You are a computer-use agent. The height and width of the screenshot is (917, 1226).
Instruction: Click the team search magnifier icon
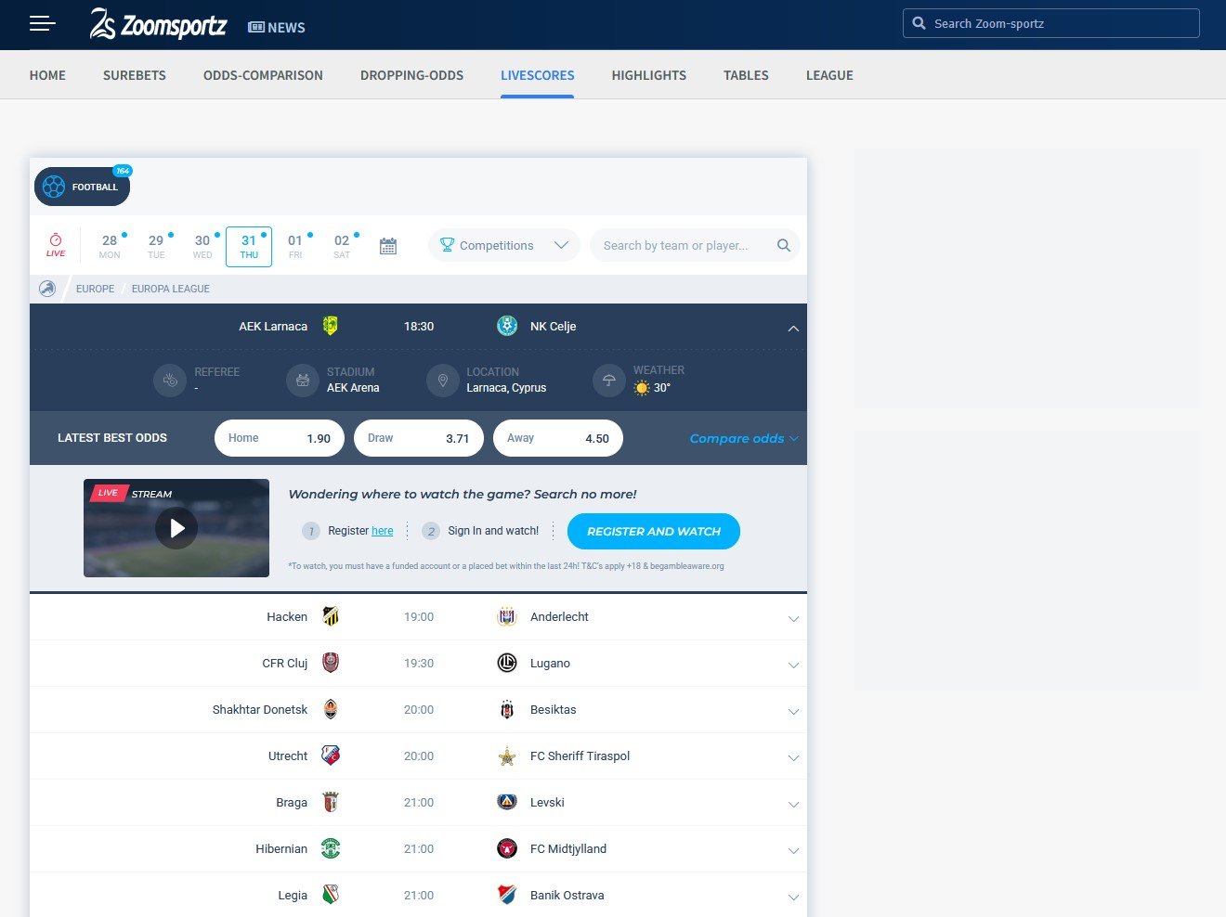784,245
